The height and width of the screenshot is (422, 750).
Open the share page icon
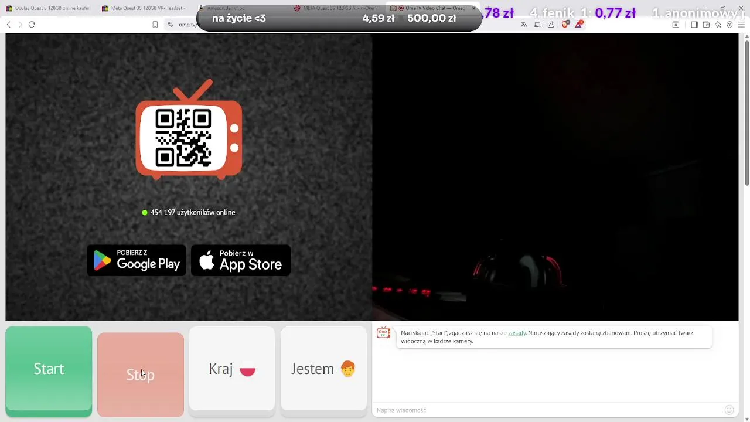coord(551,25)
